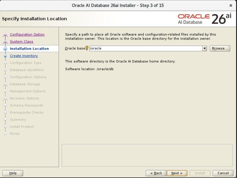Click the Configuration Type step label
This screenshot has width=237, height=178.
[x=26, y=63]
